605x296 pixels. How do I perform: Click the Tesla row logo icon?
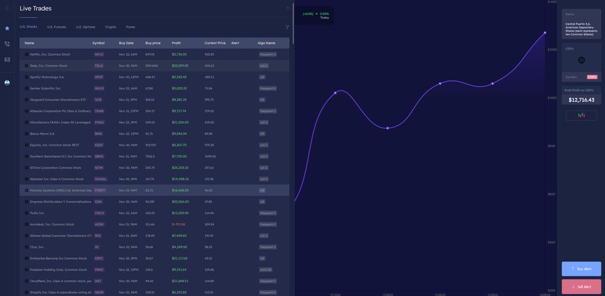[x=27, y=66]
